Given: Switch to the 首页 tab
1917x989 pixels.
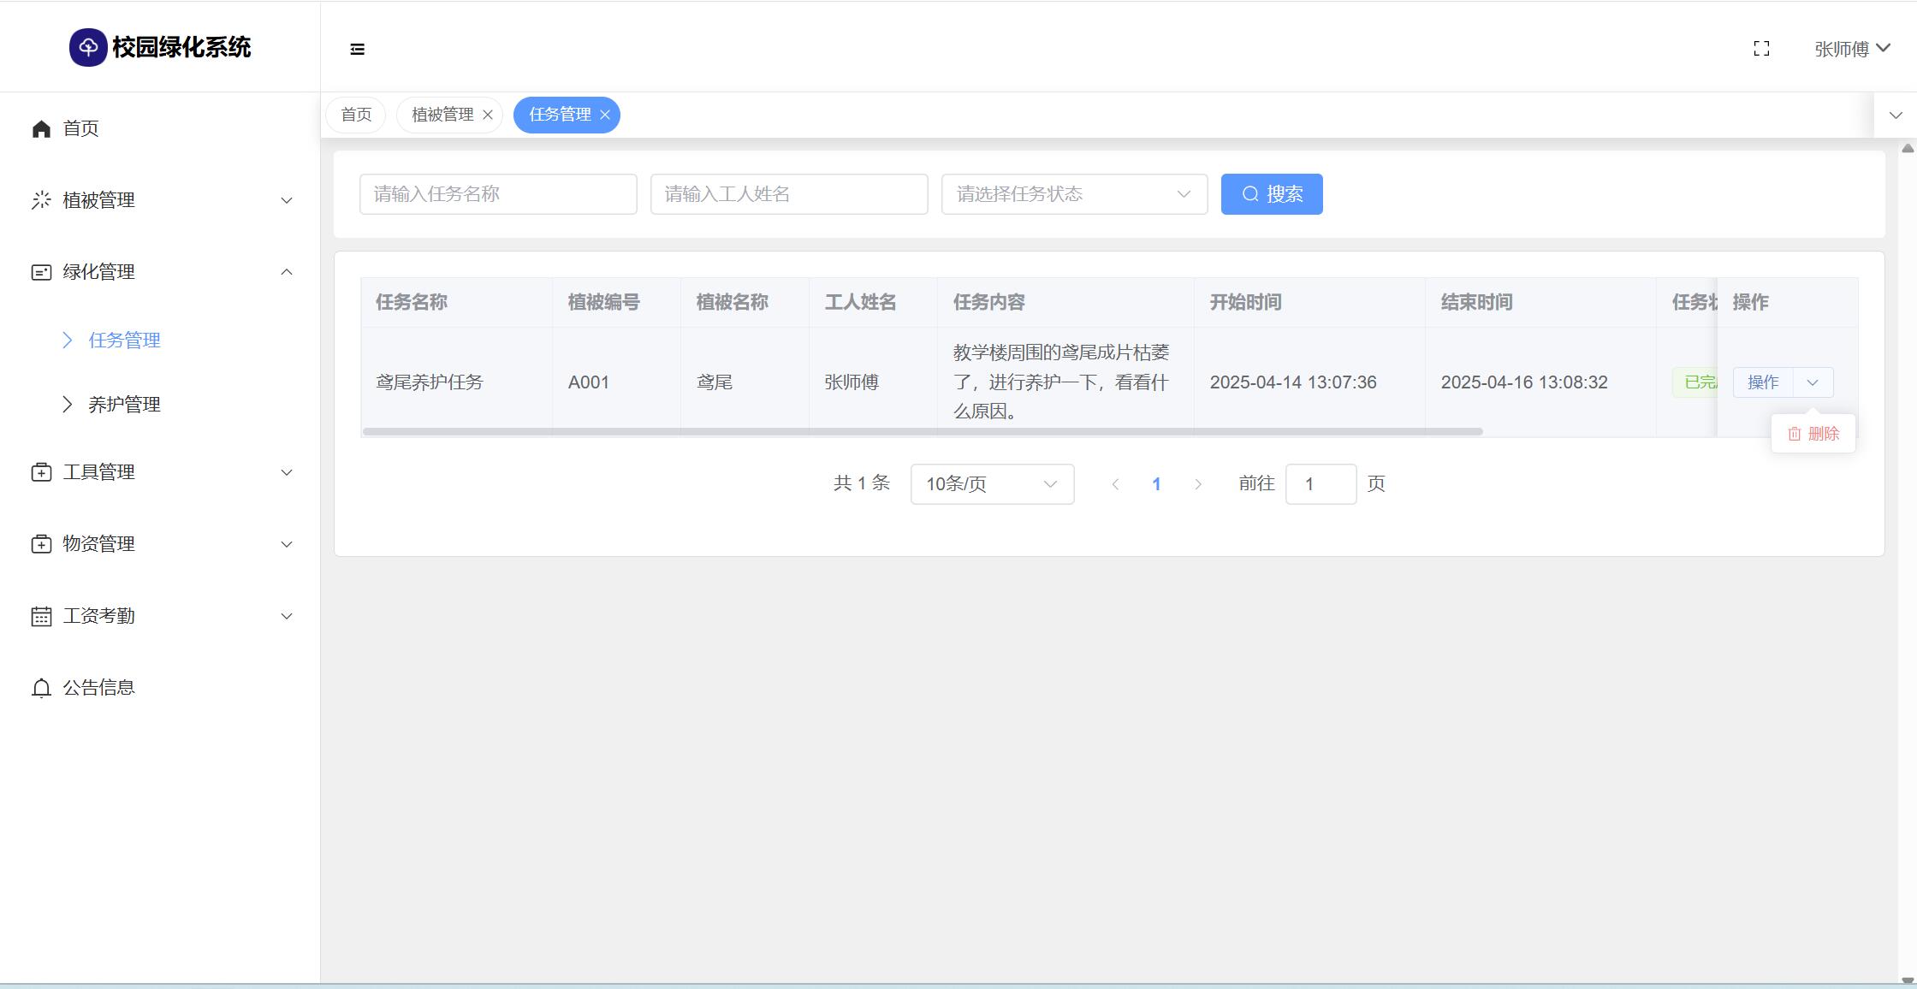Looking at the screenshot, I should (x=356, y=115).
